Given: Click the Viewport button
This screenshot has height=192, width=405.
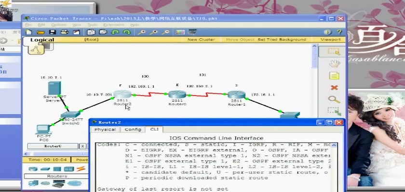Looking at the screenshot, I should pyautogui.click(x=331, y=39).
